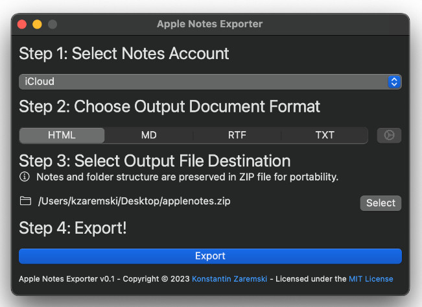Screen dimensions: 422x307
Task: Open the MIT License link
Action: [x=371, y=279]
